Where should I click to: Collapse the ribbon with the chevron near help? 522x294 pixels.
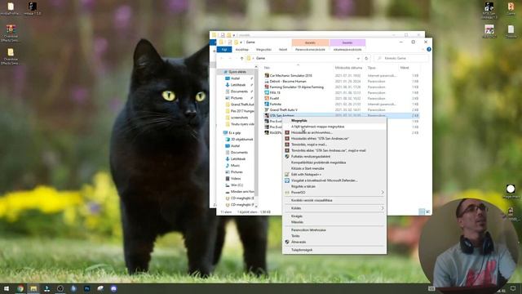tap(423, 49)
